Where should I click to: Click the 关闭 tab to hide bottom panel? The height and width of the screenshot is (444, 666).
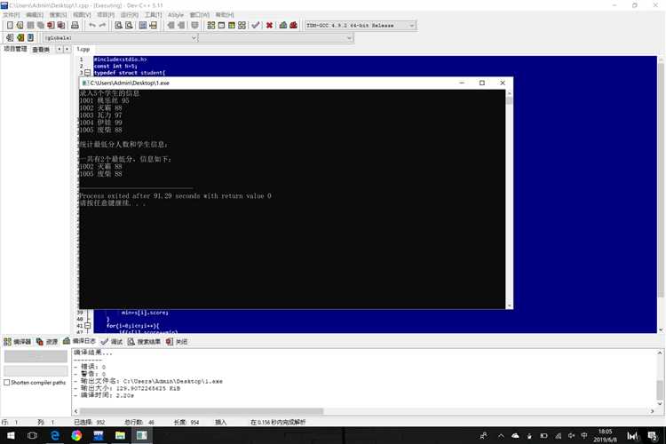(x=177, y=342)
